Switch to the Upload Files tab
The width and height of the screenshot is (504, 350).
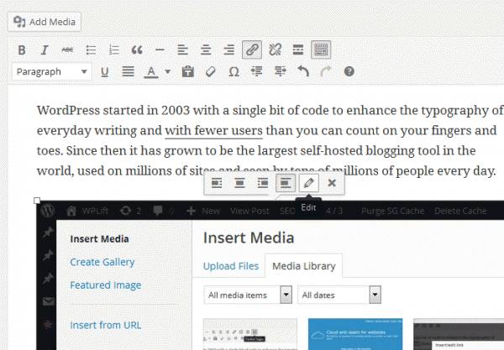tap(231, 266)
